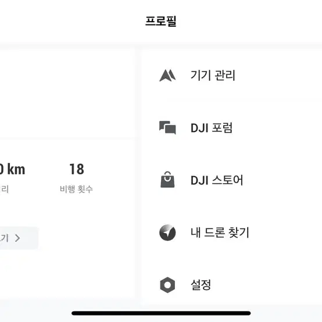Image resolution: width=322 pixels, height=322 pixels.
Task: Click the chevron arrow on the gray button
Action: coord(17,238)
